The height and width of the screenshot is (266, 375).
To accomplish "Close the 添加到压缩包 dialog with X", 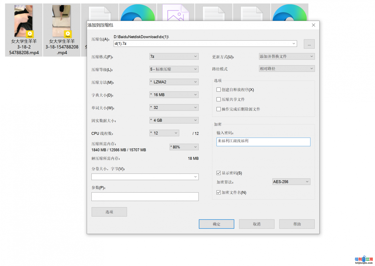I will [x=313, y=25].
